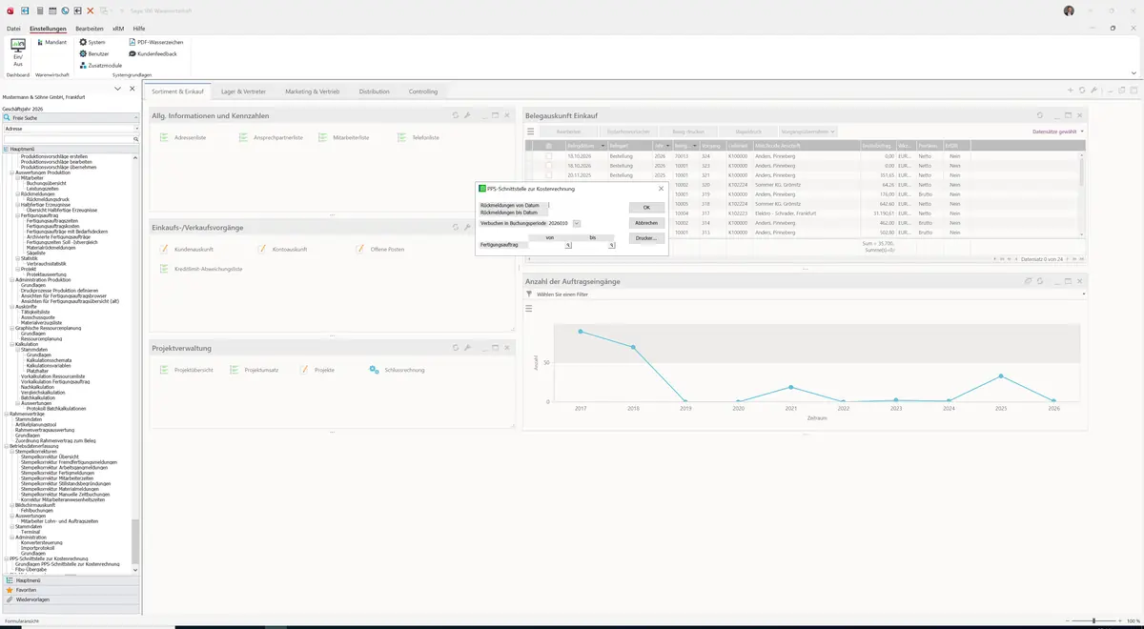Open PDF-Wasserzeichen option
The image size is (1144, 629).
tap(155, 42)
